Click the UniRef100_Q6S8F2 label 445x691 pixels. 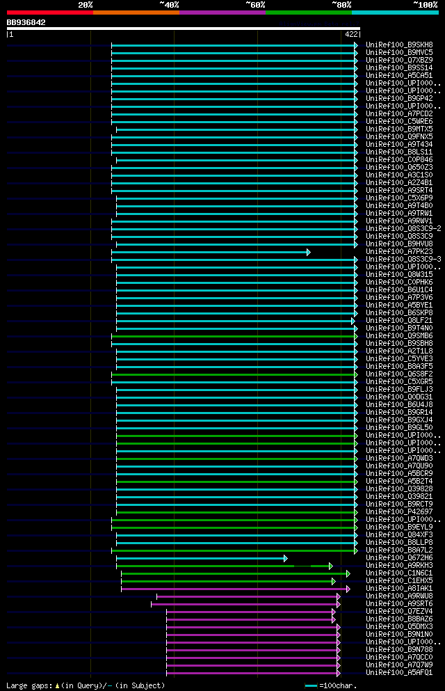399,374
